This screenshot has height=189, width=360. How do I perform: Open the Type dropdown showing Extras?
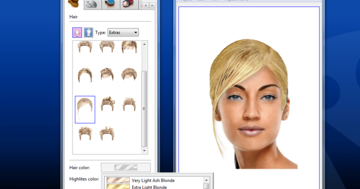point(123,32)
